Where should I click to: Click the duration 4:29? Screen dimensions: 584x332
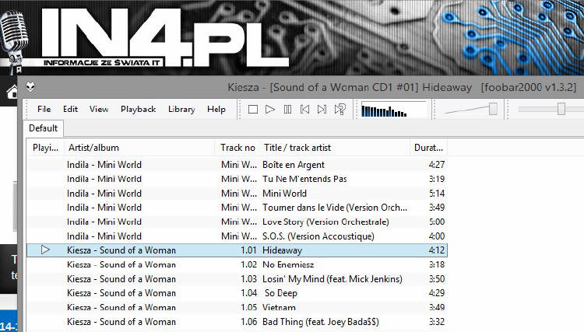(437, 293)
